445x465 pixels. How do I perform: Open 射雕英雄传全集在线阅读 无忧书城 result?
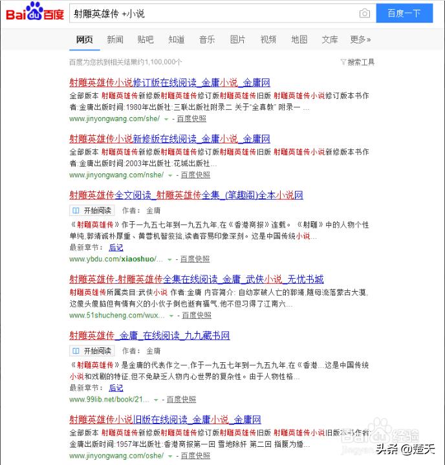click(x=197, y=279)
